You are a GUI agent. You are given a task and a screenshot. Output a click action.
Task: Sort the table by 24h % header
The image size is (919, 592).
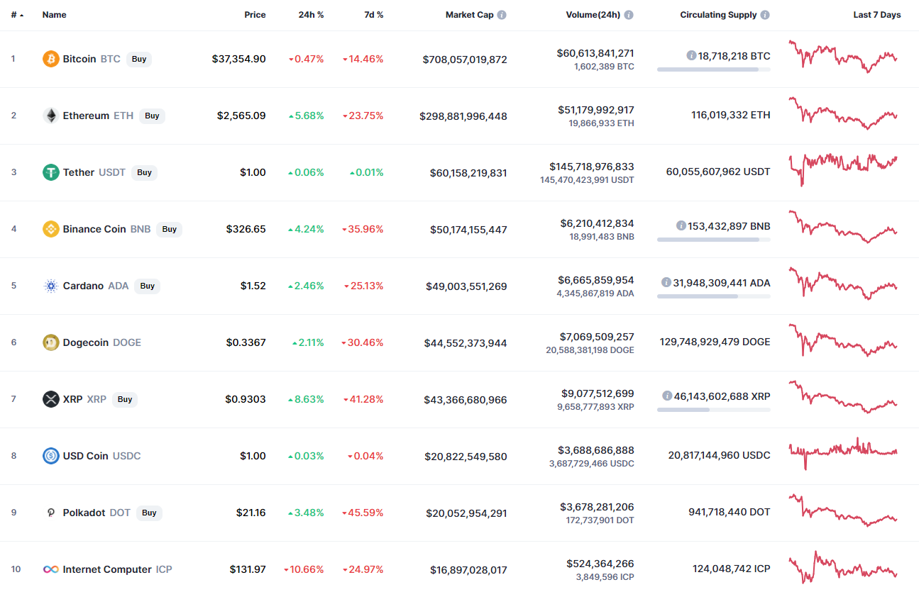(x=311, y=15)
